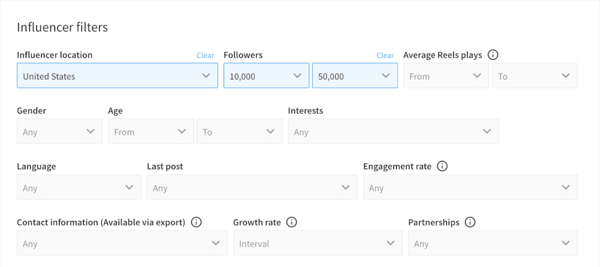Open the Interests dropdown

pos(393,132)
